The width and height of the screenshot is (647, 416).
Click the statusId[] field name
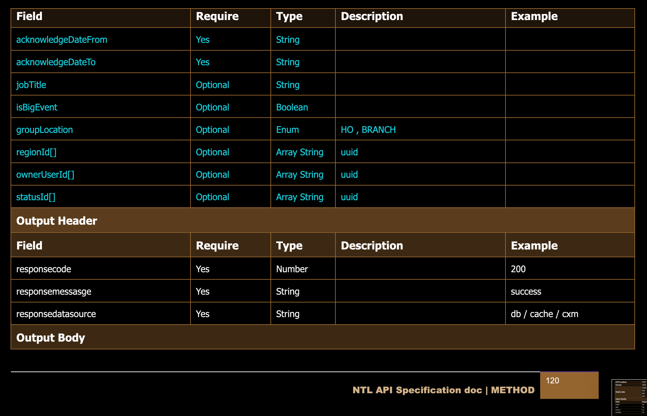[36, 197]
